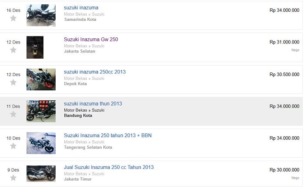Viewport: 304px width, 188px height.
Task: Open Suzuki Inazuma 250 tahun 2013 + BBN
Action: click(108, 135)
